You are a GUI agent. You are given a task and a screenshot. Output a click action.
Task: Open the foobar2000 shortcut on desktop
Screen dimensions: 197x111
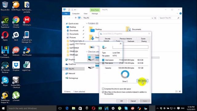pos(16,82)
